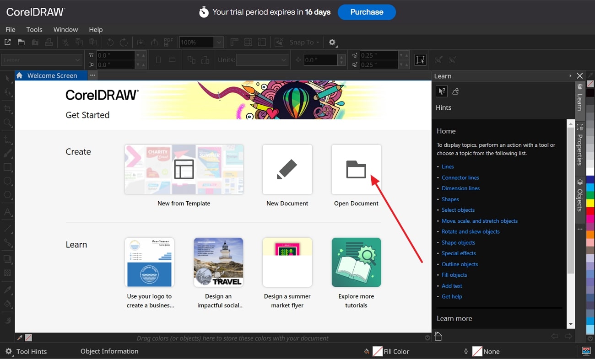Pick the yellow swatch in color palette
This screenshot has height=359, width=595.
[590, 203]
